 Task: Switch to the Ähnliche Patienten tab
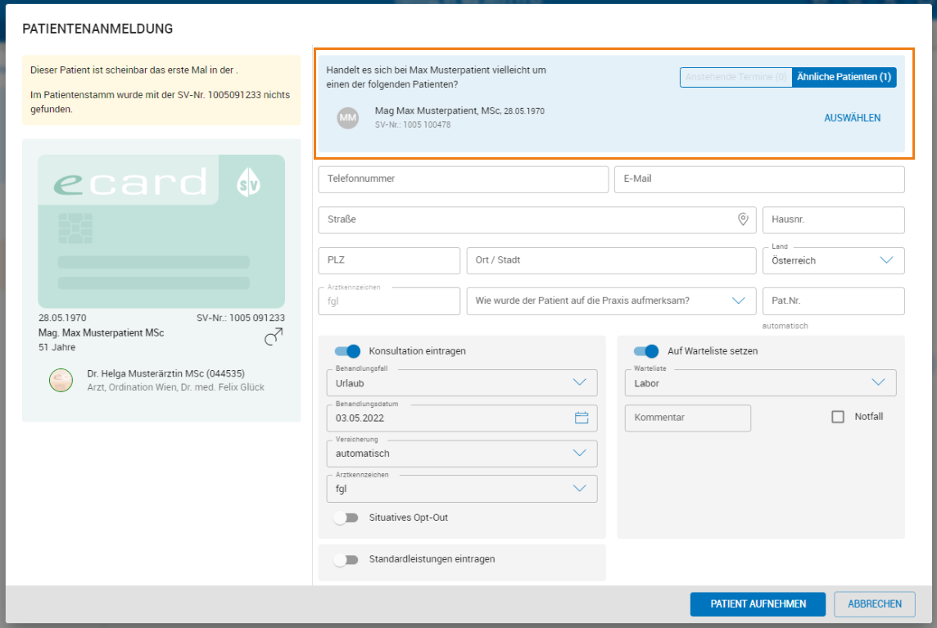click(844, 77)
